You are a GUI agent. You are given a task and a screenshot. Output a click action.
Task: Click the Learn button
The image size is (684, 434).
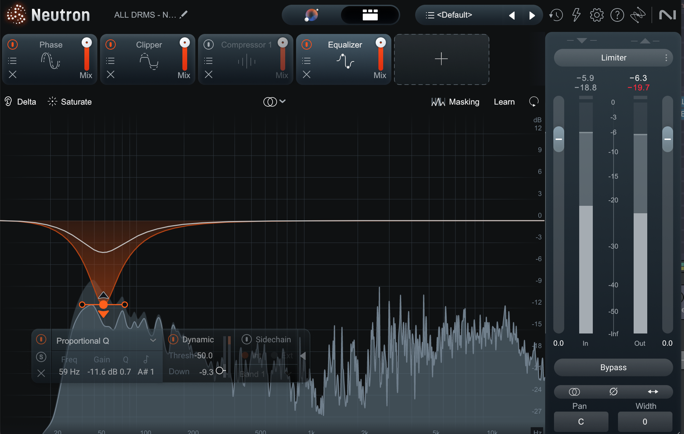tap(504, 102)
